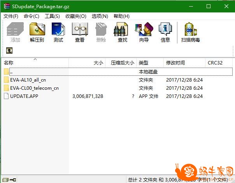This screenshot has width=235, height=183.
Task: Start Scan Virus (扫描病毒) tool
Action: tap(191, 29)
